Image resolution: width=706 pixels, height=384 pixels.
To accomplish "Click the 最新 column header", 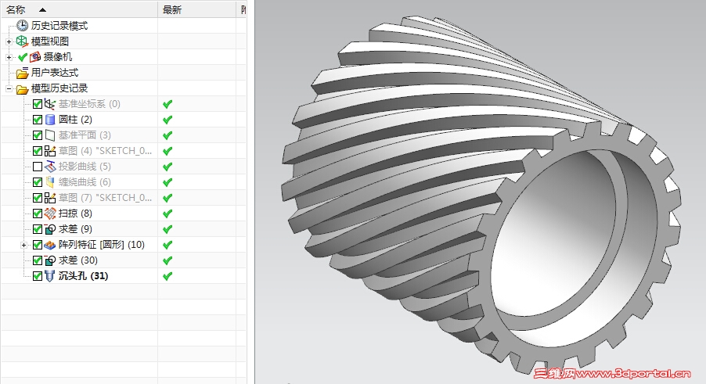I will point(196,9).
